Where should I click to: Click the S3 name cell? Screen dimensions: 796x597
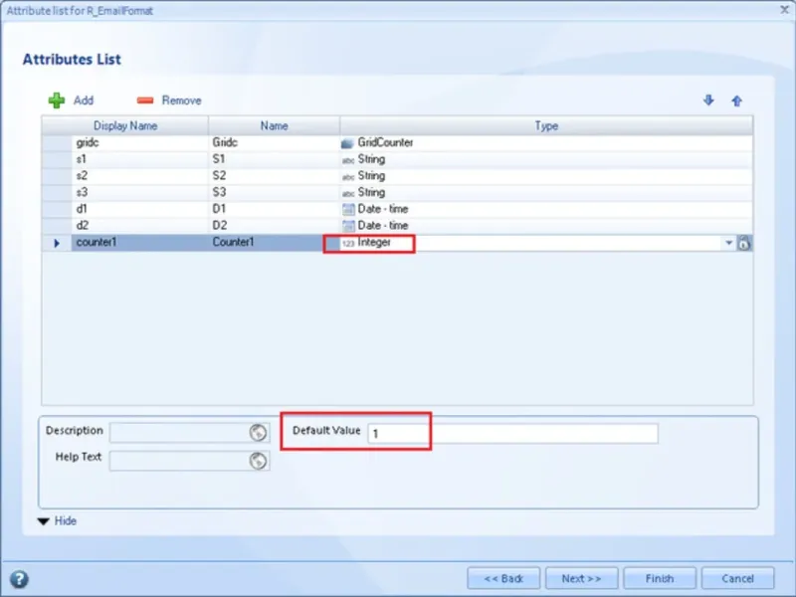coord(275,192)
